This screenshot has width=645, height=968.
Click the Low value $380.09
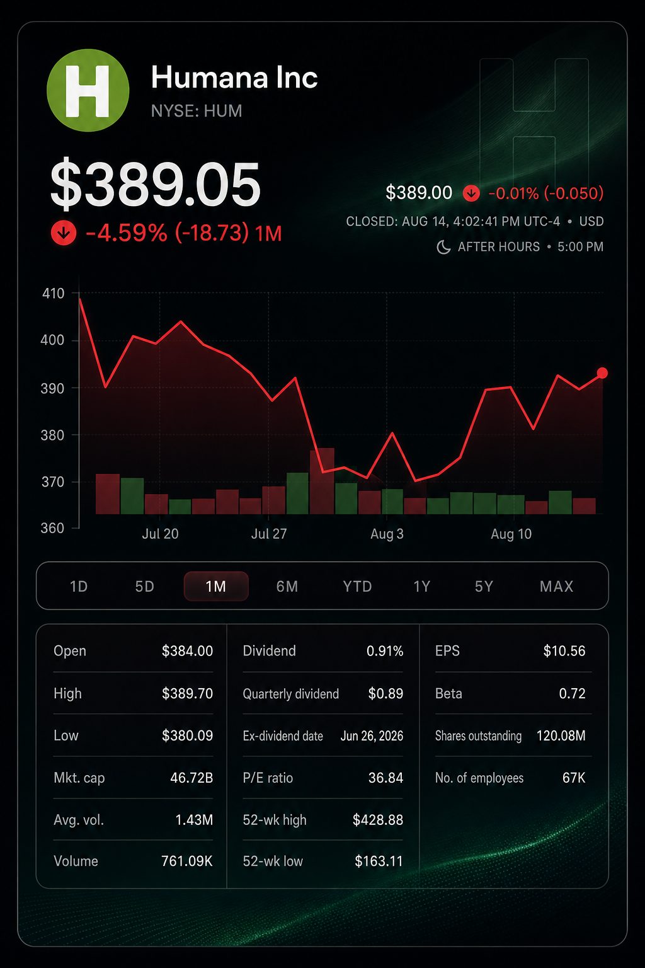click(x=187, y=735)
